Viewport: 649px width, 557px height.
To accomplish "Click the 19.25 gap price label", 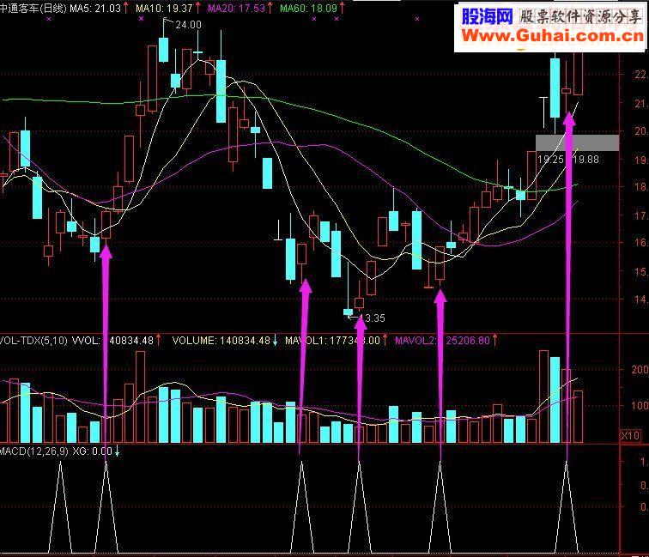I will pos(550,160).
